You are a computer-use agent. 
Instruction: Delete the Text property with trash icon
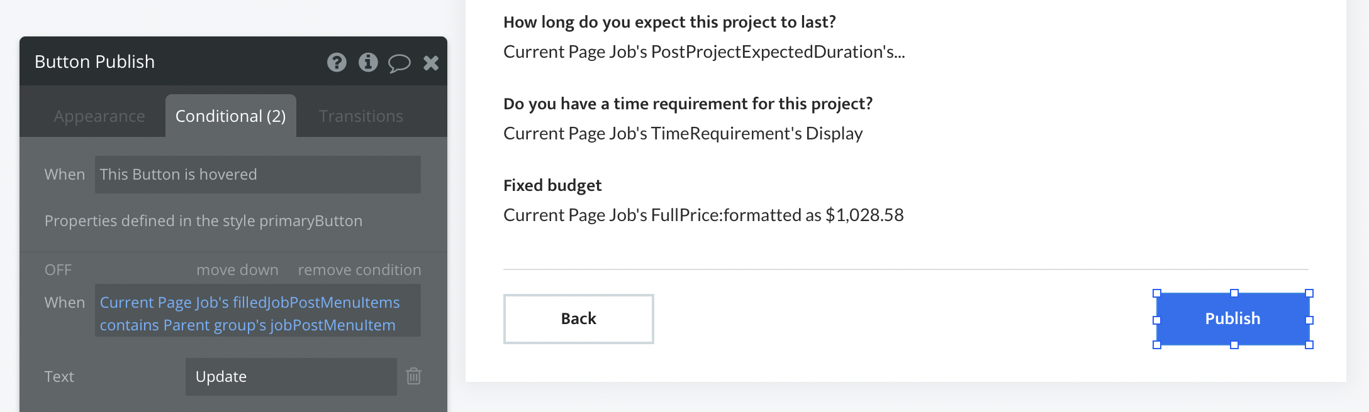pos(413,376)
